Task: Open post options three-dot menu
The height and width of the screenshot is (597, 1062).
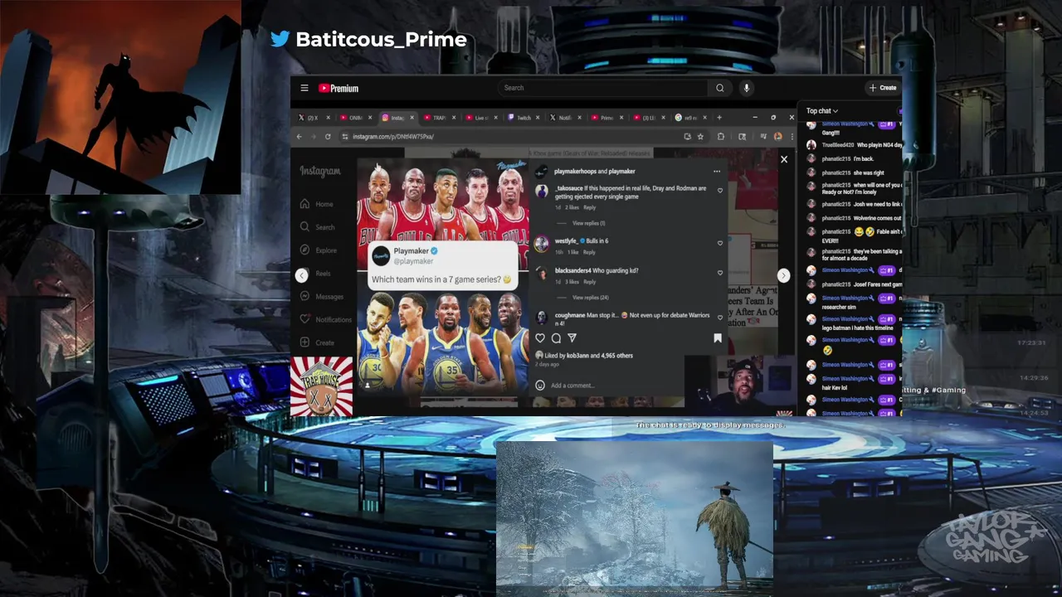Action: click(x=717, y=172)
